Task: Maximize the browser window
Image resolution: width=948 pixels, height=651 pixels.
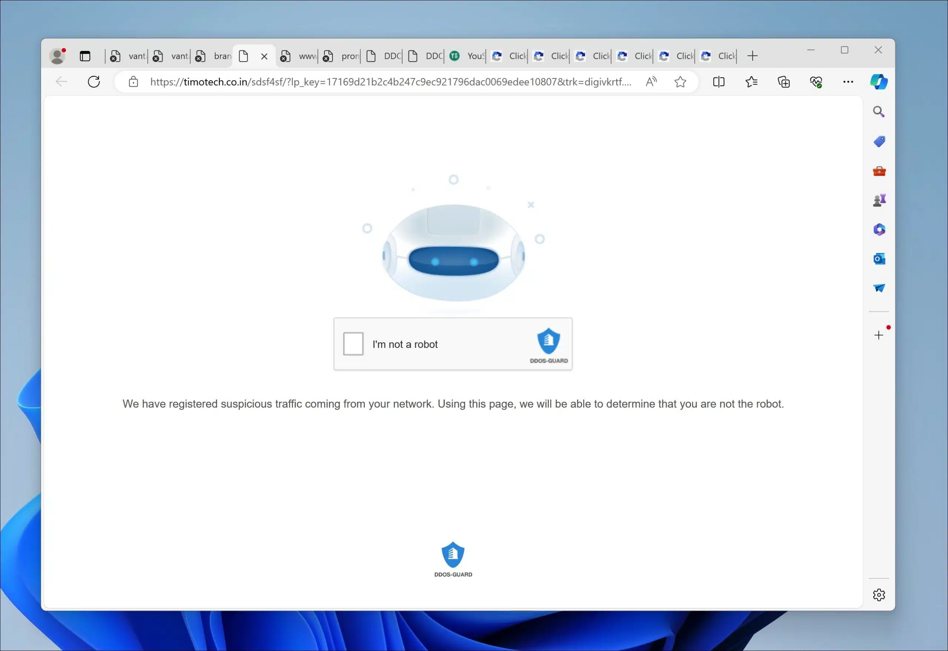Action: tap(844, 50)
